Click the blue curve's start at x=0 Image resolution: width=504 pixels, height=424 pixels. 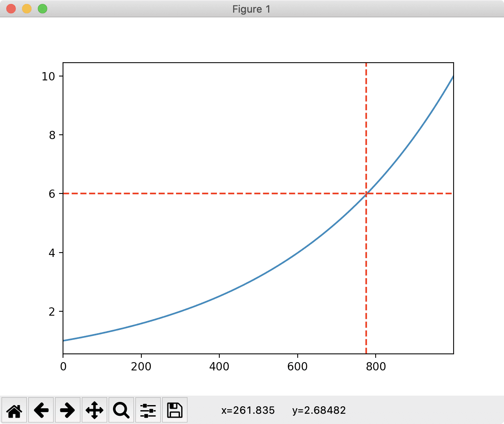point(64,340)
